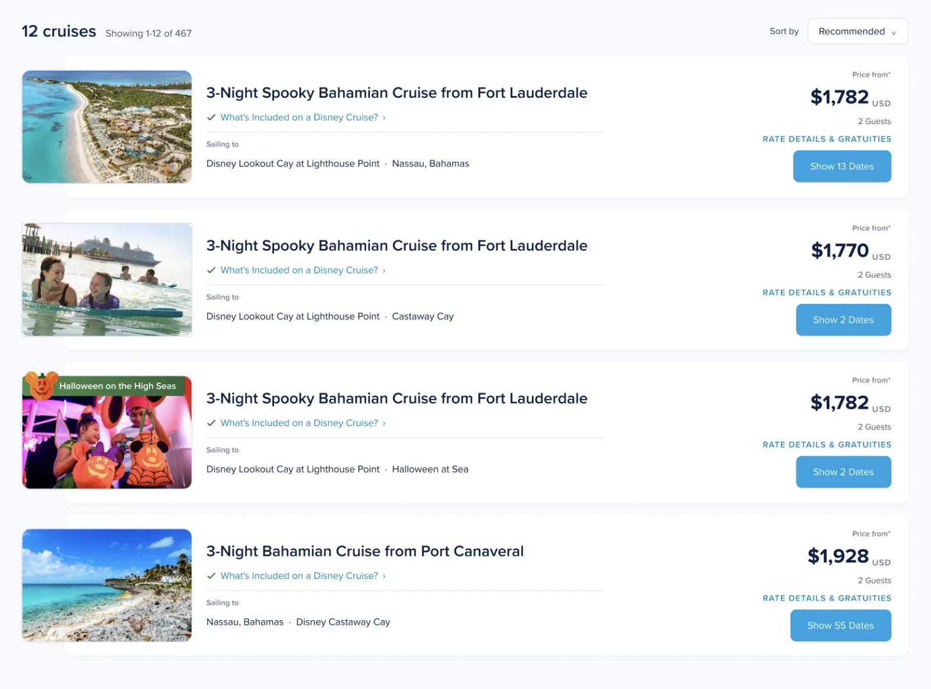Open 3-Night Bahamian Cruise from Port Canaveral title
This screenshot has height=689, width=931.
click(x=365, y=551)
